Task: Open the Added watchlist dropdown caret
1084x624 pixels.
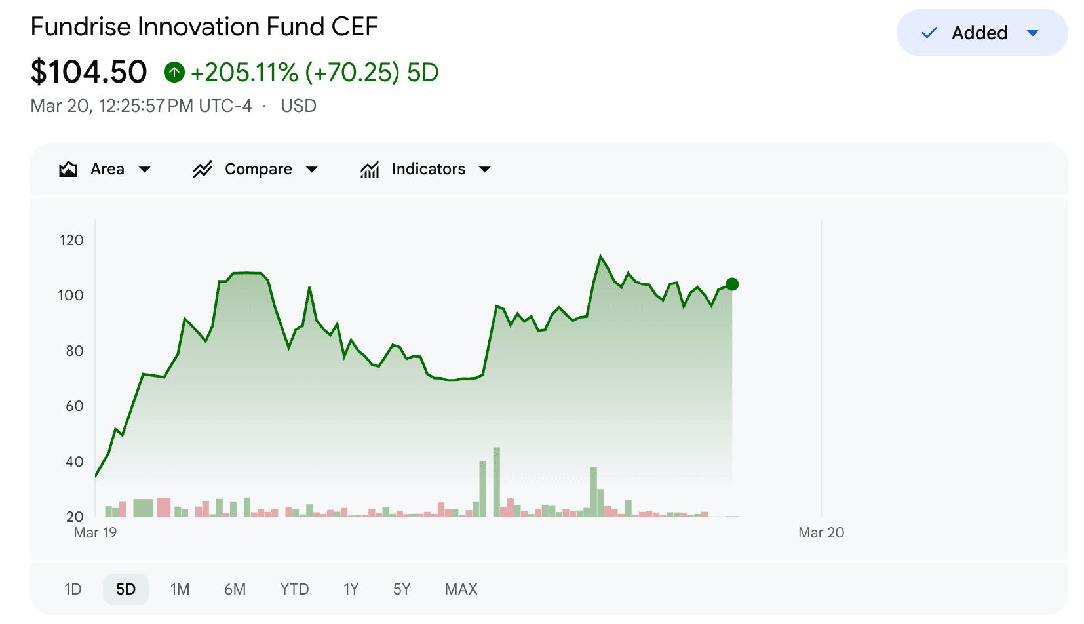Action: click(1033, 33)
